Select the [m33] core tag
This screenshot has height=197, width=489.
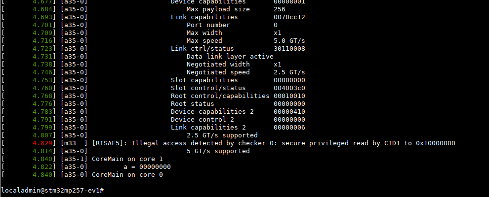point(74,143)
